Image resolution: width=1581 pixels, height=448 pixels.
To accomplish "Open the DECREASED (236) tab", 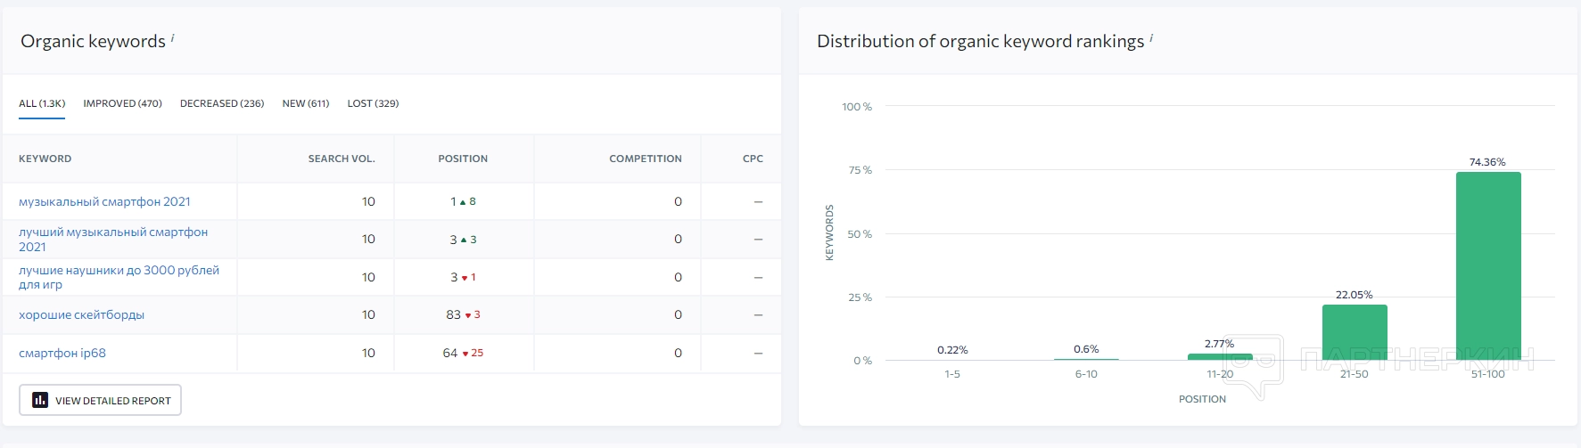I will [222, 103].
